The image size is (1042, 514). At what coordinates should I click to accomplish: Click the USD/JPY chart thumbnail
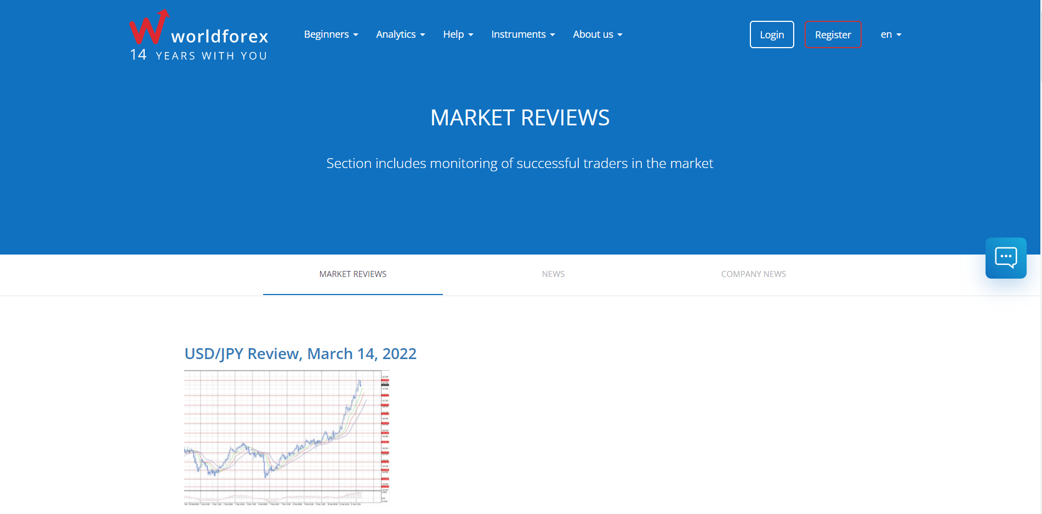tap(287, 438)
